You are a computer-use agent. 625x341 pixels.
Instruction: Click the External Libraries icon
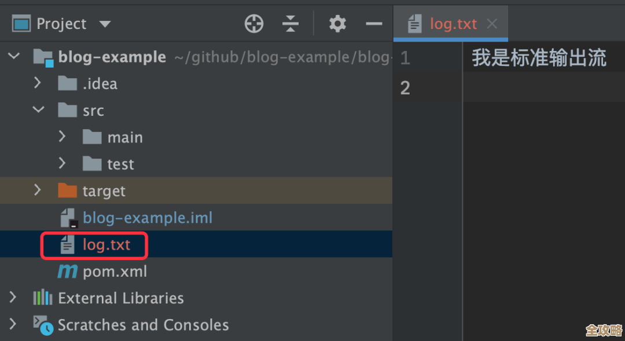coord(43,298)
